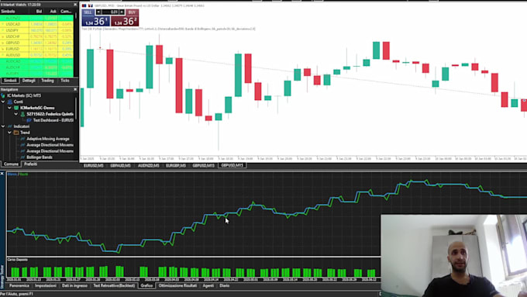This screenshot has width=527, height=297.
Task: Open the Impostazioni tab in Strategy Tester
Action: (x=46, y=285)
